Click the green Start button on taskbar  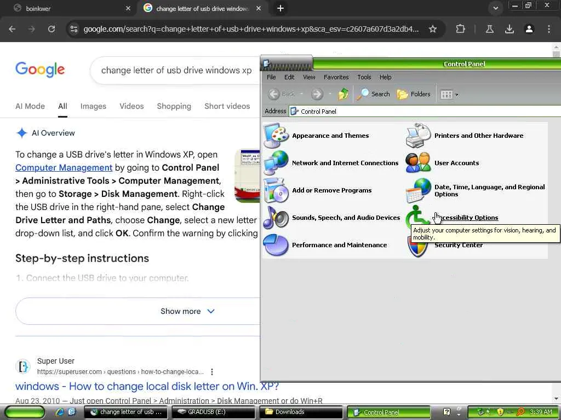[25, 412]
